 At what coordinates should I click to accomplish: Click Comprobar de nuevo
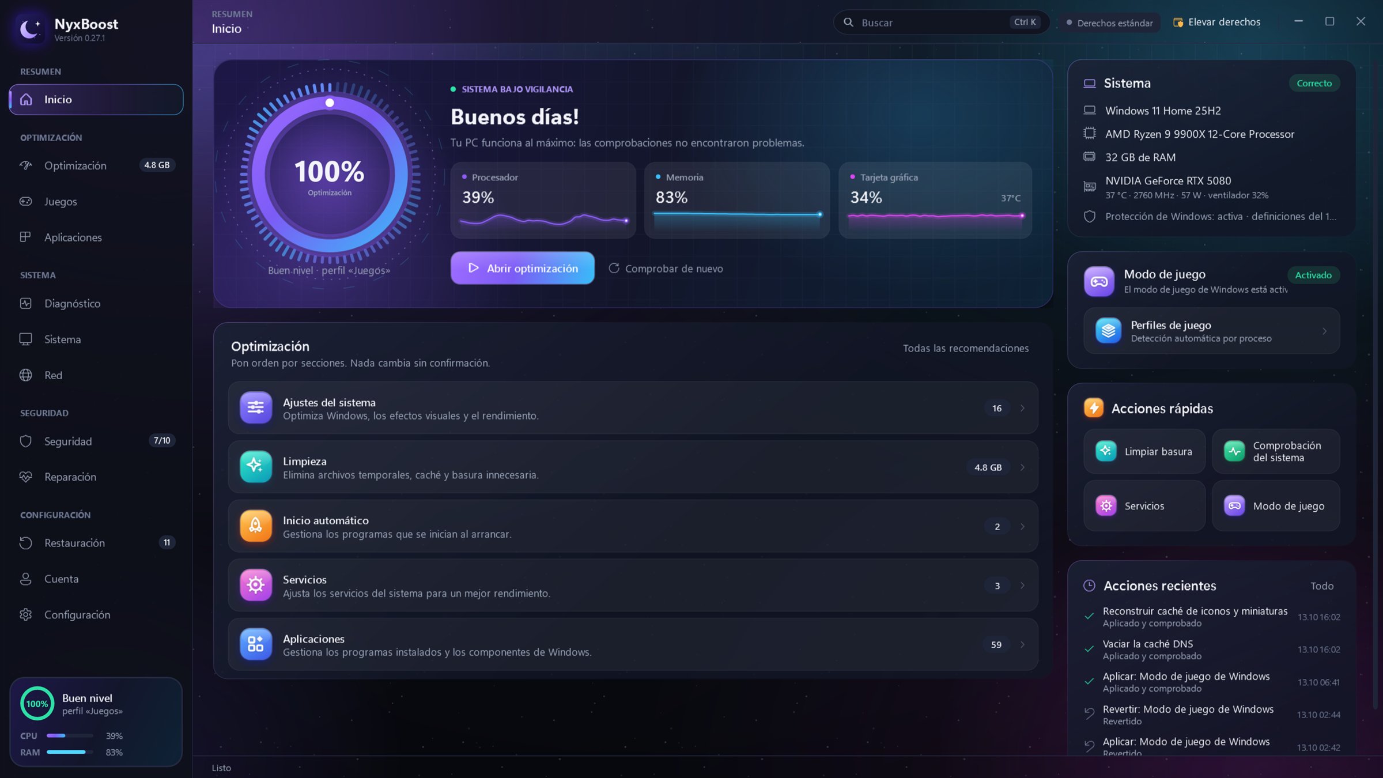pyautogui.click(x=666, y=269)
